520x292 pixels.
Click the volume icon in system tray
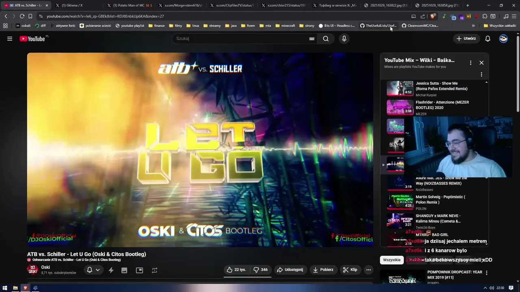tap(492, 288)
